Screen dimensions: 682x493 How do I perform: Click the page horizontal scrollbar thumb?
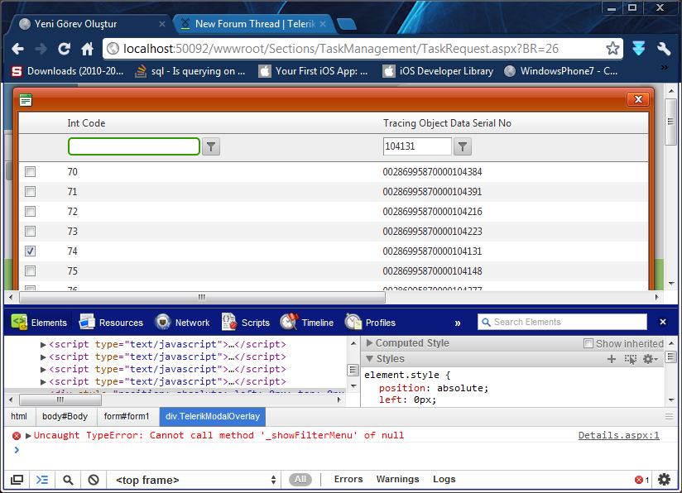pos(202,297)
